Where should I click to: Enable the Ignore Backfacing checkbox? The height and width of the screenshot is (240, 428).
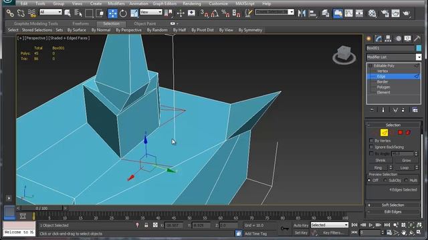pyautogui.click(x=371, y=147)
